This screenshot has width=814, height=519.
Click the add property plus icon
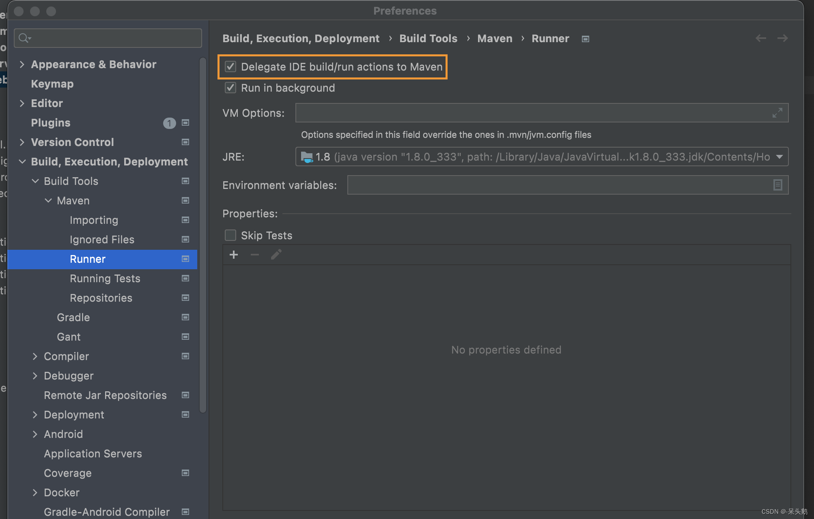234,255
